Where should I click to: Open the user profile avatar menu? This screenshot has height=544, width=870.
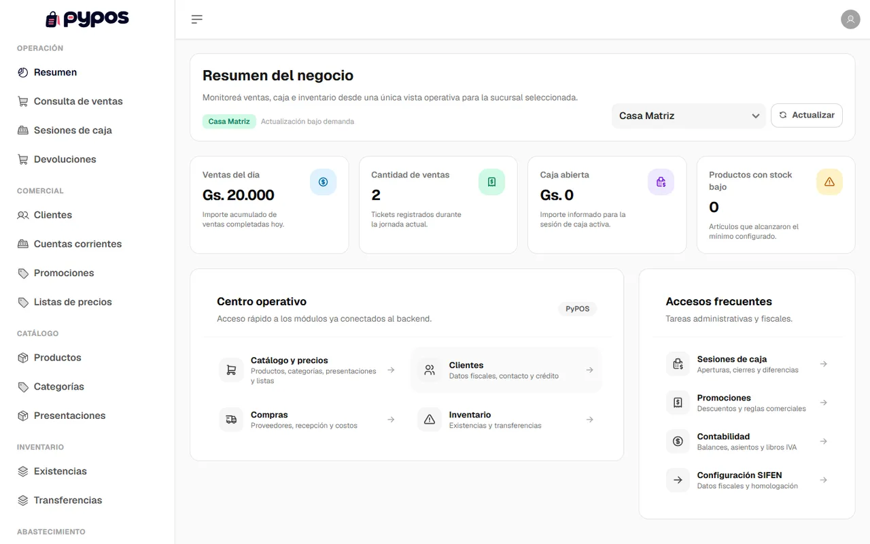coord(850,19)
